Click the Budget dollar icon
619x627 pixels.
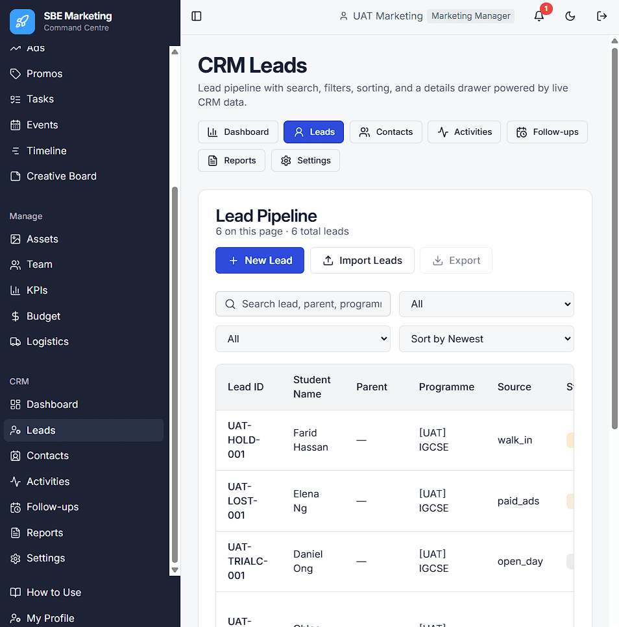[x=15, y=316]
